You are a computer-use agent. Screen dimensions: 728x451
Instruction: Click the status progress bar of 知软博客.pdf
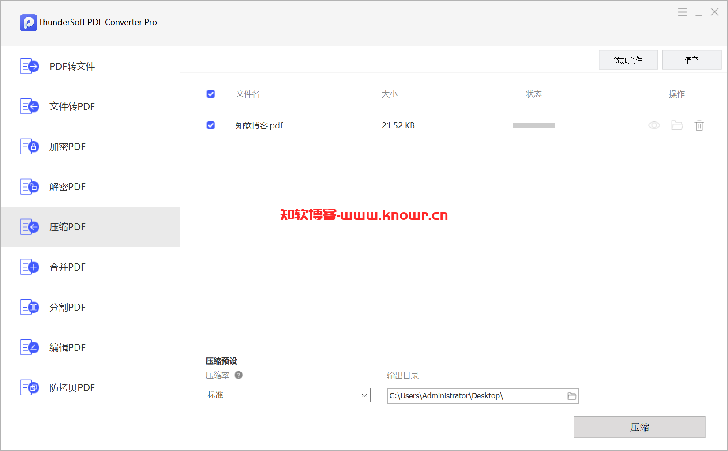[534, 125]
